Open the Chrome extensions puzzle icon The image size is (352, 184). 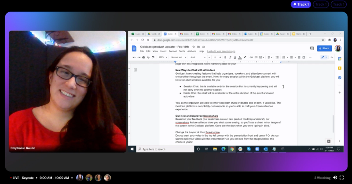[x=330, y=40]
